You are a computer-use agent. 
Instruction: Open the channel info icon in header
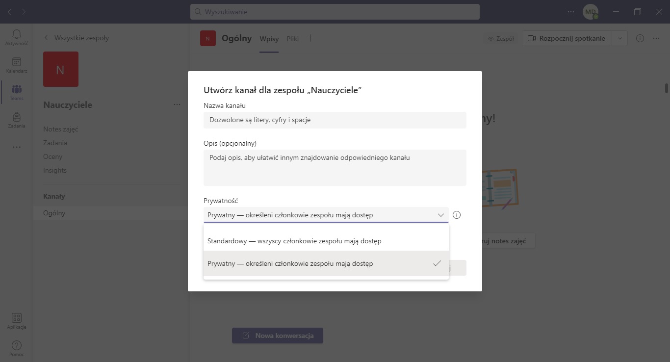click(640, 38)
